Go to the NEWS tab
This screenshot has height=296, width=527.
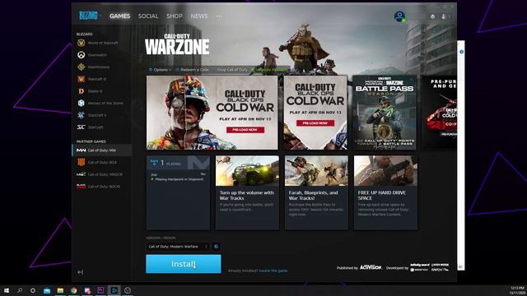tap(199, 16)
